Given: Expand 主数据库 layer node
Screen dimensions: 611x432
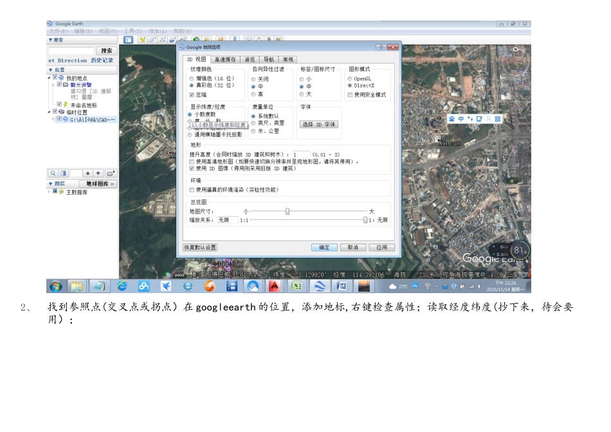Looking at the screenshot, I should pyautogui.click(x=49, y=192).
